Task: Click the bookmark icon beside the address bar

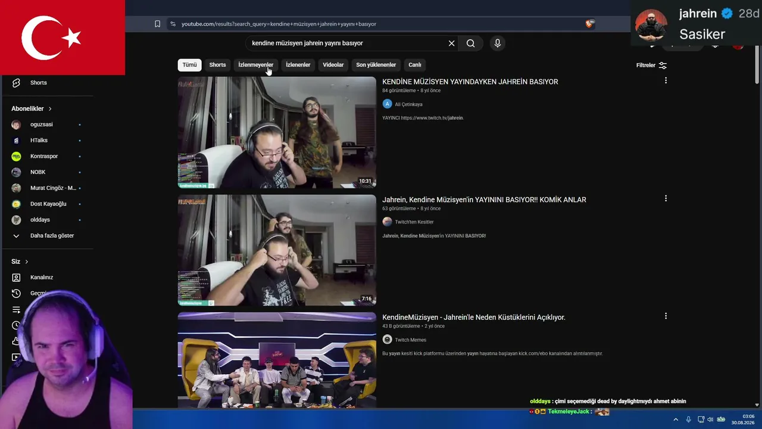Action: pyautogui.click(x=157, y=24)
